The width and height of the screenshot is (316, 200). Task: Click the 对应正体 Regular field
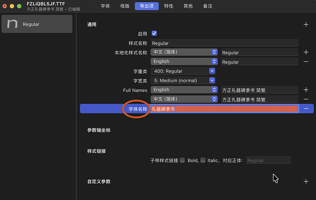[x=268, y=160]
